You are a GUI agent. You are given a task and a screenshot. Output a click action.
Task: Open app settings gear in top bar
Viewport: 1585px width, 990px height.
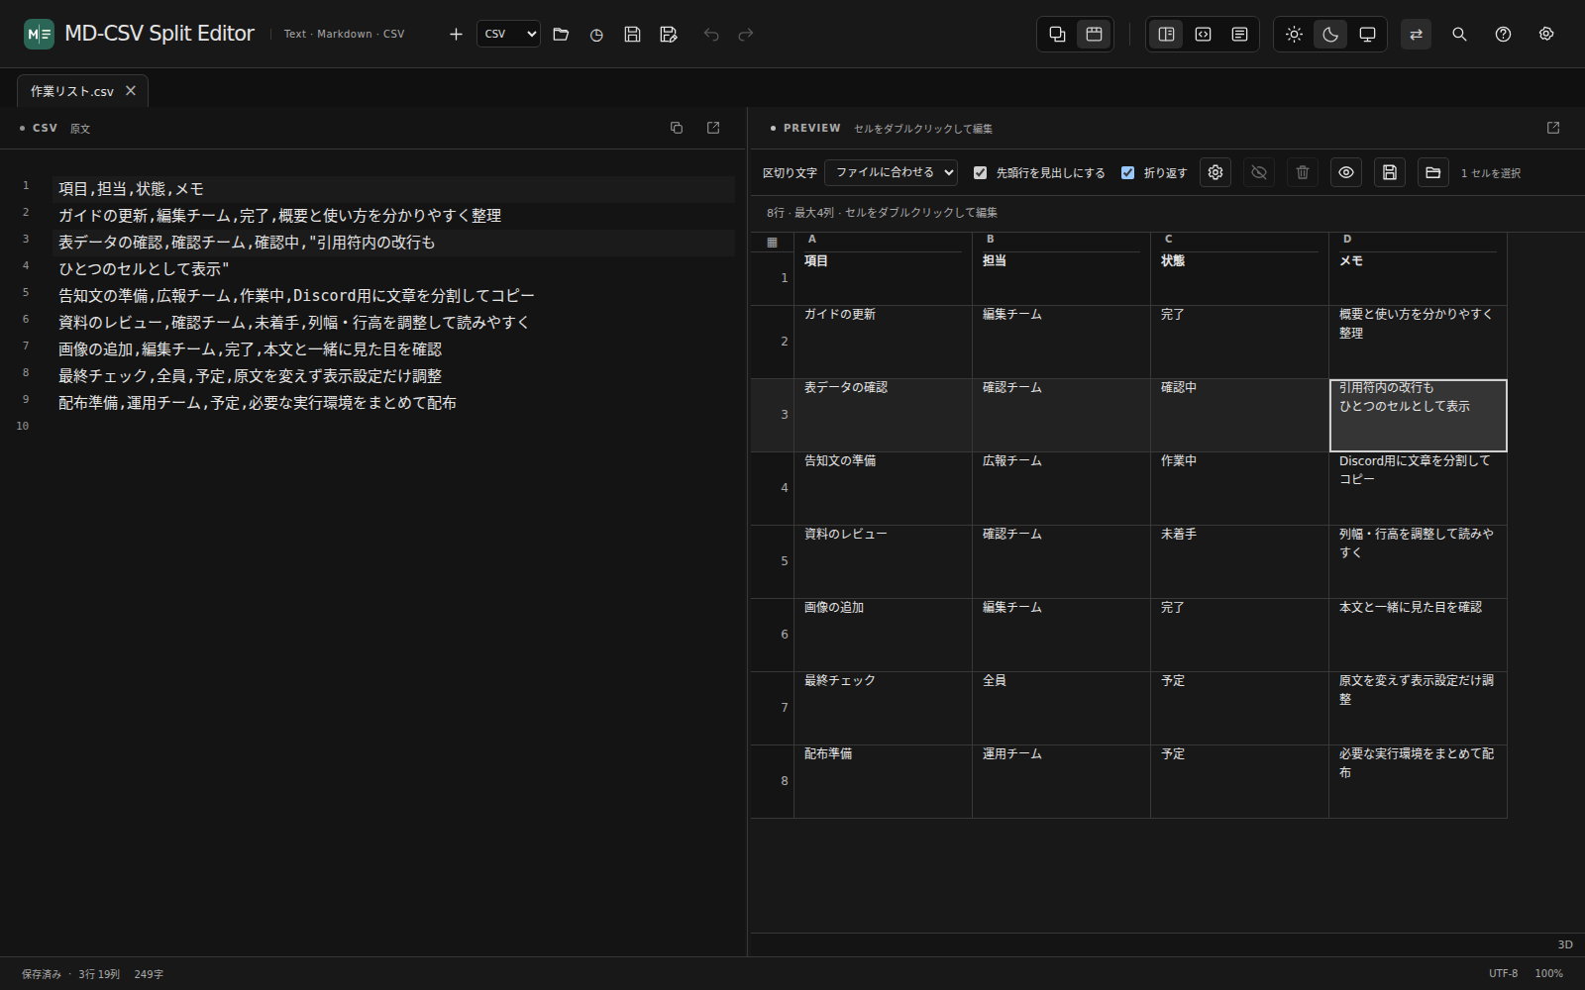click(x=1546, y=34)
